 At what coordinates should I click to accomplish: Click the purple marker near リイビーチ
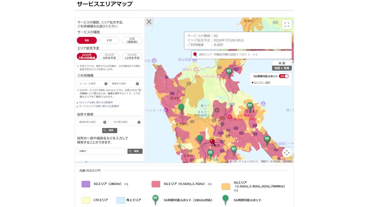tap(166, 110)
